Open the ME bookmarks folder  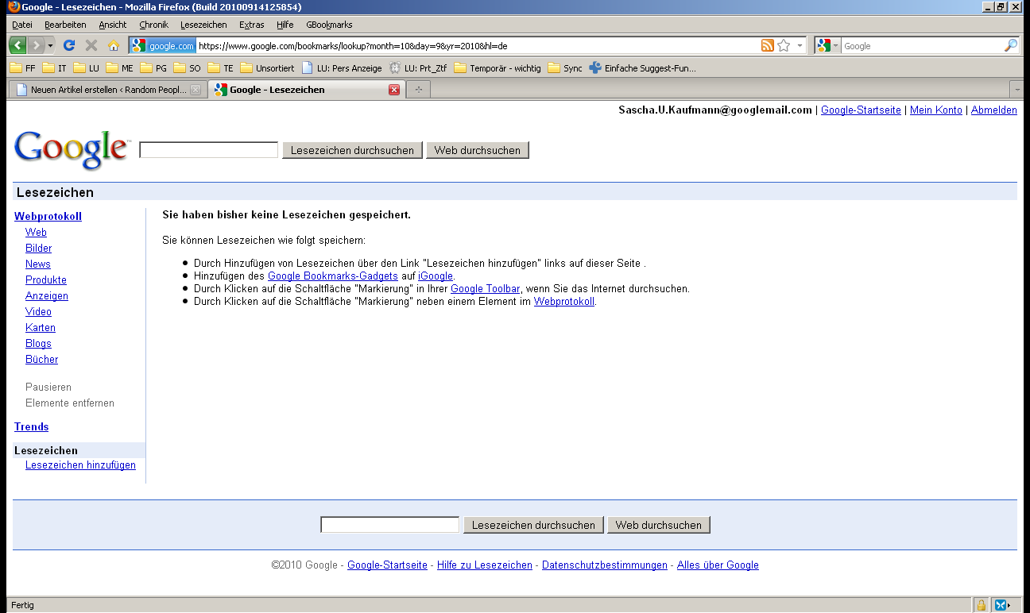coord(119,68)
